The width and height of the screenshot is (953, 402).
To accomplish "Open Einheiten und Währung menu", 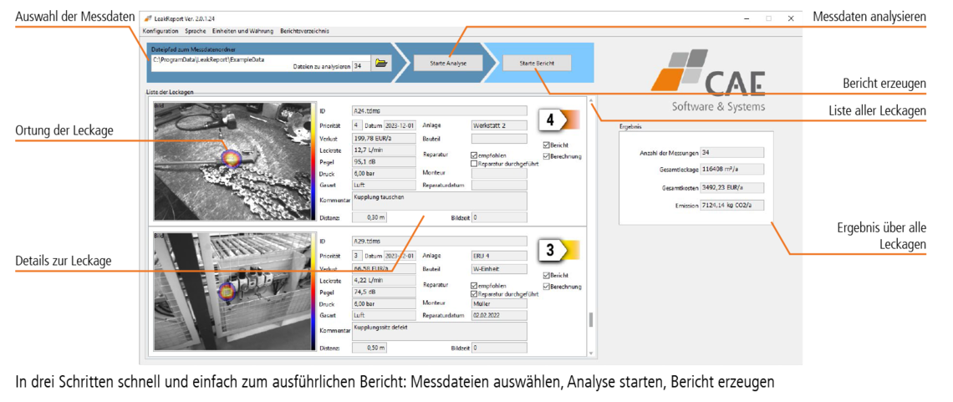I will (243, 31).
